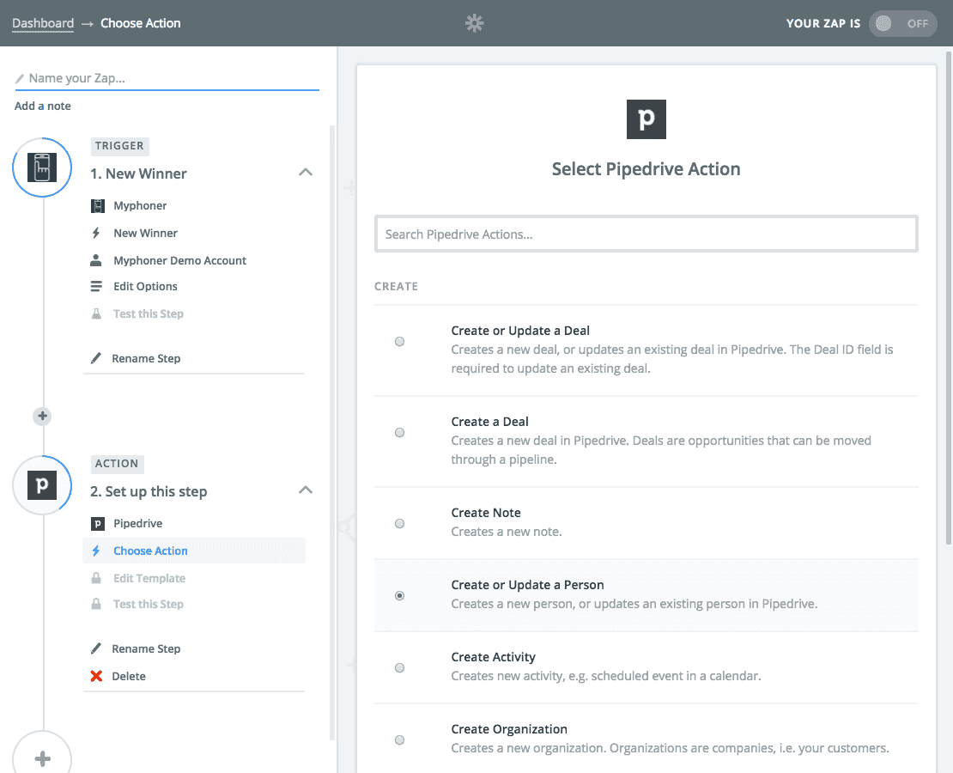The image size is (953, 773).
Task: Open Pipedrive app selection in action
Action: pyautogui.click(x=138, y=524)
